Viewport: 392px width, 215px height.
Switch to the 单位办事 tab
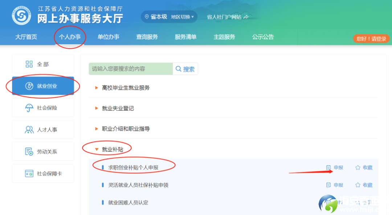click(108, 37)
